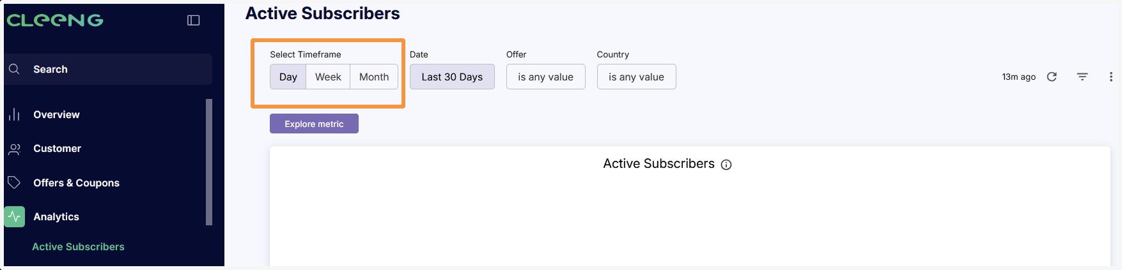Switch timeframe to Week
The image size is (1122, 270).
(x=328, y=77)
